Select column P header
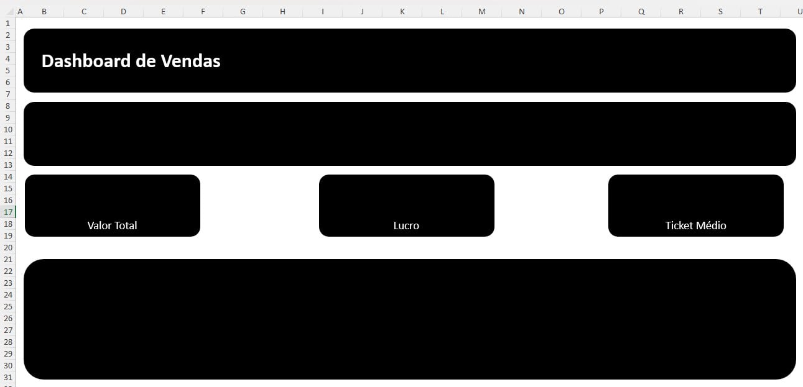 tap(601, 11)
